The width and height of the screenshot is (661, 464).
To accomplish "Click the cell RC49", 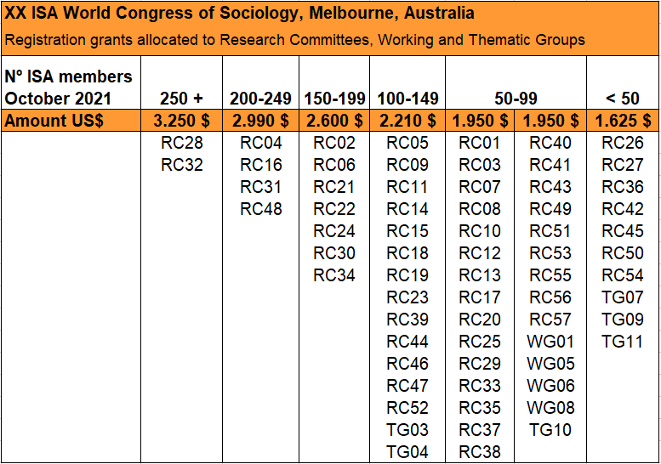I will pyautogui.click(x=550, y=209).
